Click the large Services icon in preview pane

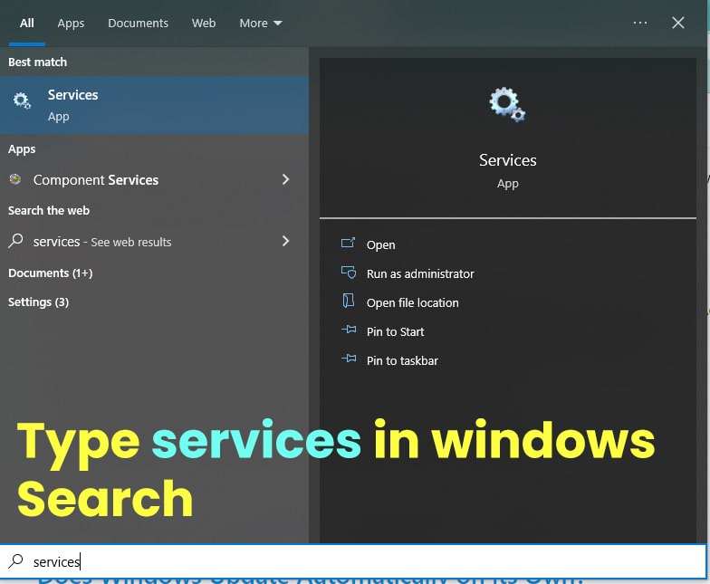pos(507,104)
